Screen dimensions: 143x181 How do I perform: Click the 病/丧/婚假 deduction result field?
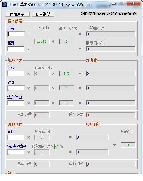92,152
